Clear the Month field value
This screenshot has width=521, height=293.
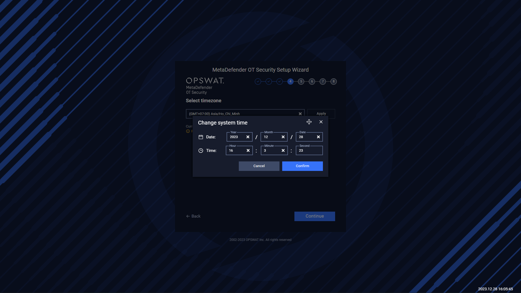pyautogui.click(x=283, y=137)
